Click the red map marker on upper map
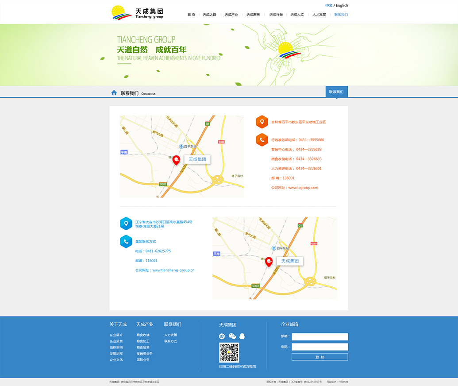458x386 pixels. coord(176,160)
